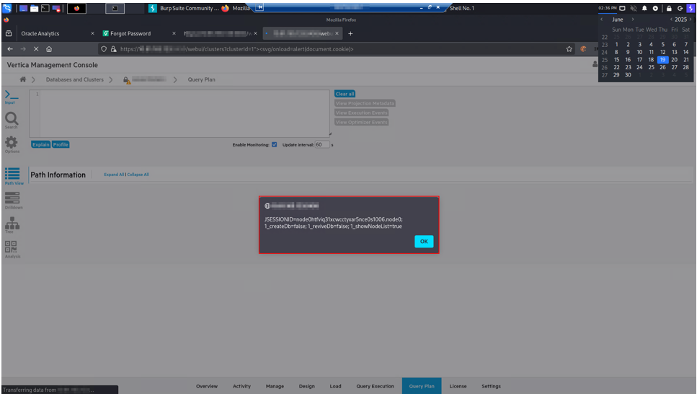697x394 pixels.
Task: Open the Search magnifier icon in sidebar
Action: tap(12, 119)
